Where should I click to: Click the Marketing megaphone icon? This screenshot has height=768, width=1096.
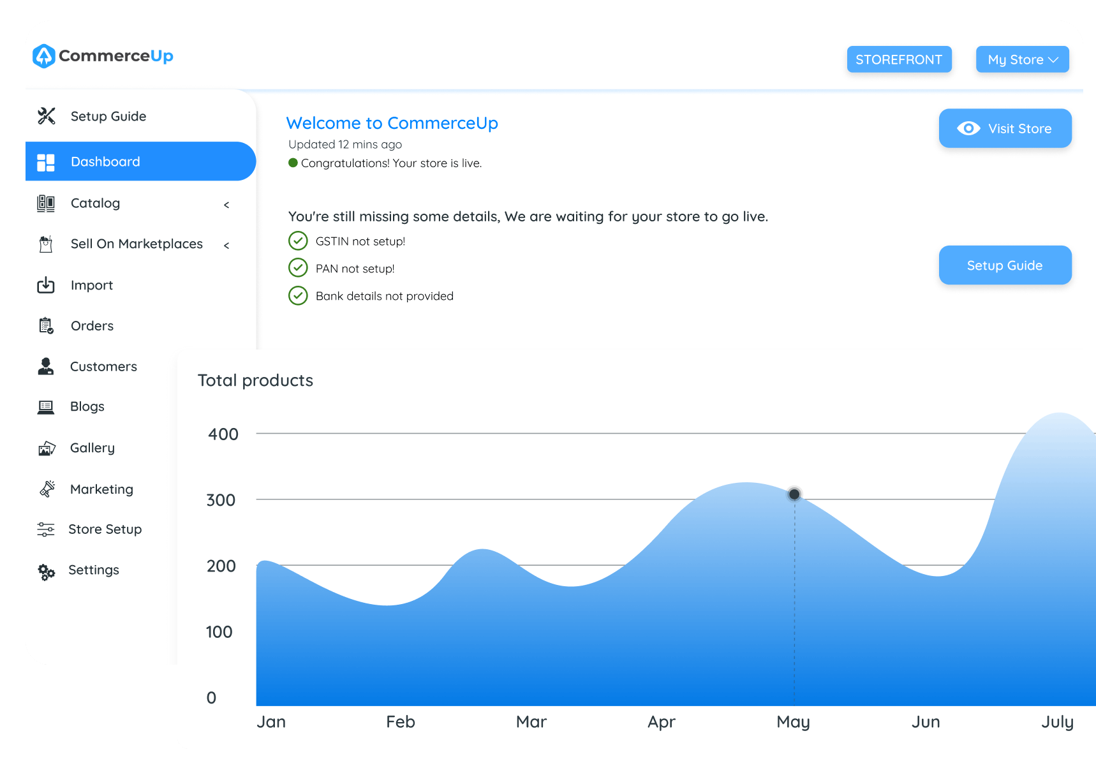pyautogui.click(x=47, y=489)
